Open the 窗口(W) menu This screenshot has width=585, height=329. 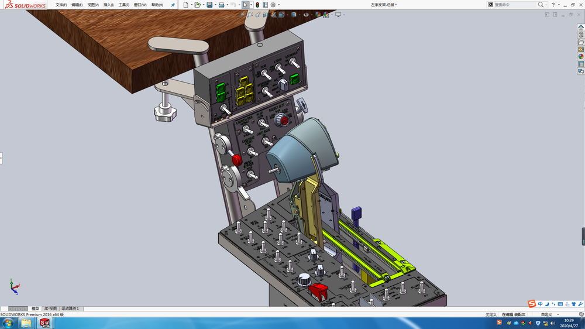[x=140, y=5]
